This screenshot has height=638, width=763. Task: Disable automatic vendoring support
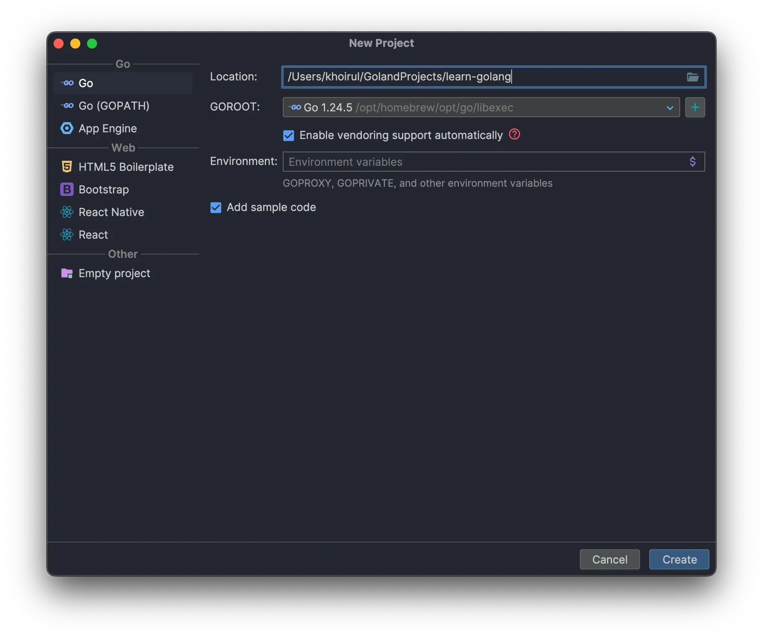[x=288, y=135]
